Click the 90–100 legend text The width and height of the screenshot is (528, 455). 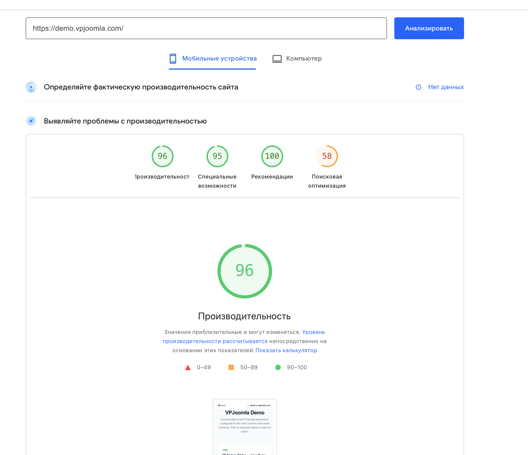297,367
